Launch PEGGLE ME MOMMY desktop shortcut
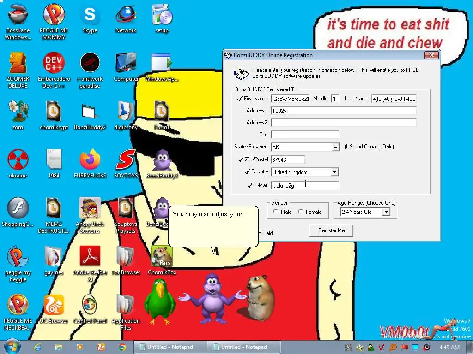The image size is (473, 354). click(54, 21)
